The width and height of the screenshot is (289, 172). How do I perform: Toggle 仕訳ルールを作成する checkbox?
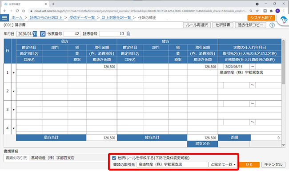[114, 158]
